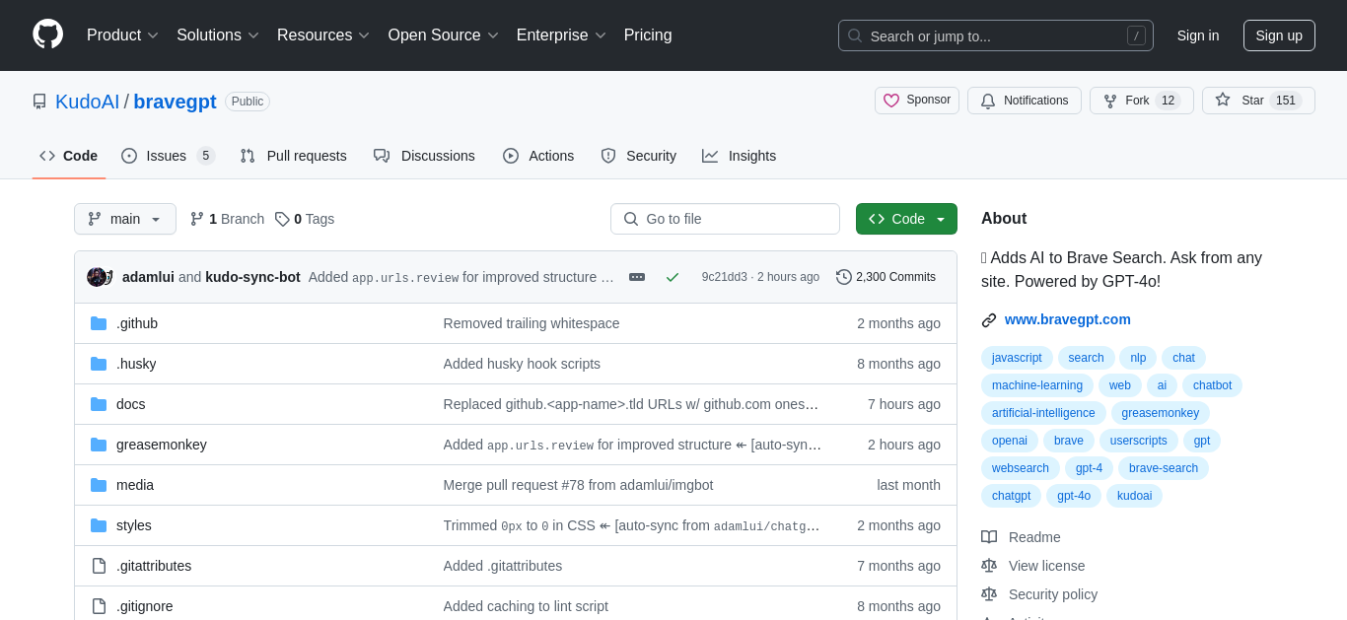Select the gpt-4o topic tag
1347x620 pixels.
click(x=1074, y=496)
